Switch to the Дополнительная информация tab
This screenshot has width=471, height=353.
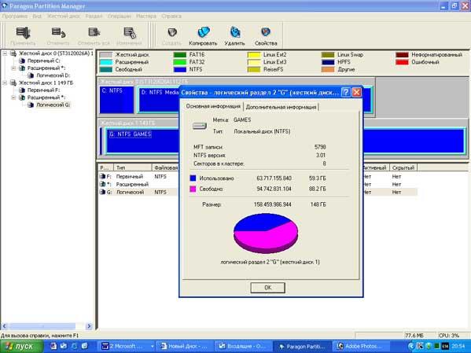click(281, 107)
